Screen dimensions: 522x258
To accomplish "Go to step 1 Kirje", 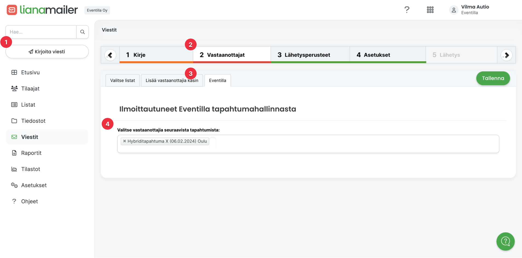I will (x=156, y=55).
